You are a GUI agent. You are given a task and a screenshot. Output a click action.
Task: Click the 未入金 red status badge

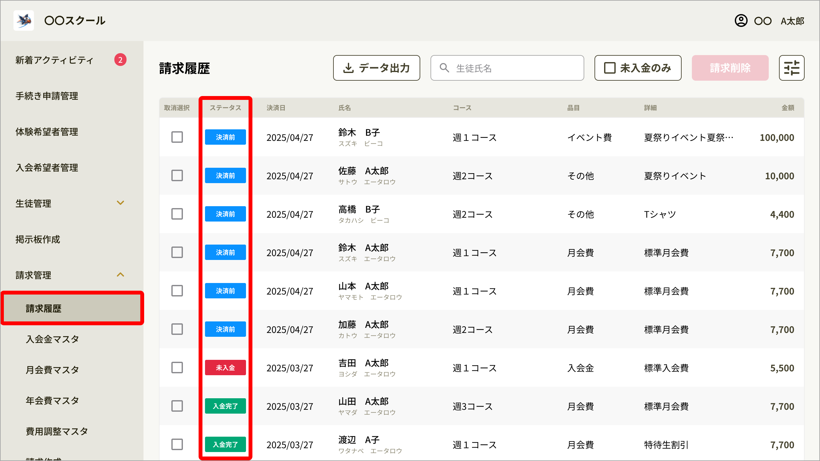pos(225,368)
